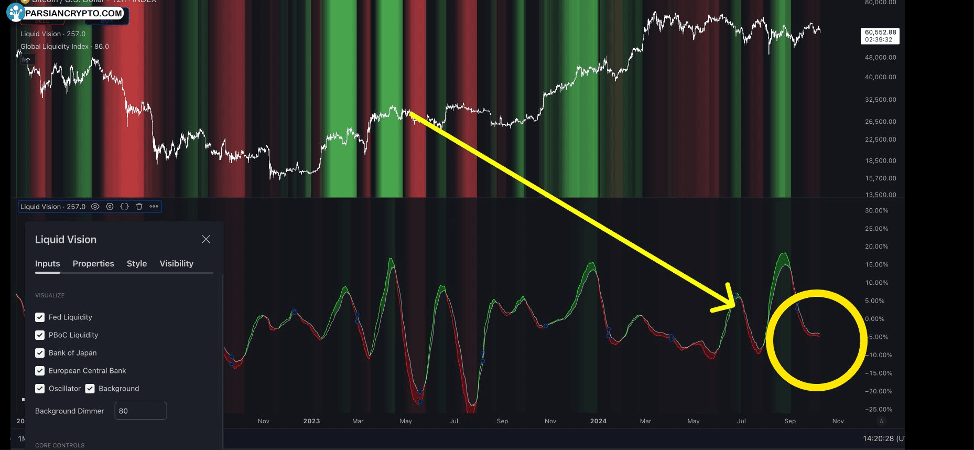Click the current price label 60,552.88

[881, 36]
